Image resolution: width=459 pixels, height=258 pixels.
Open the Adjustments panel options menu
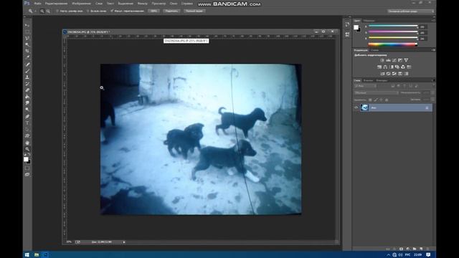tap(433, 50)
